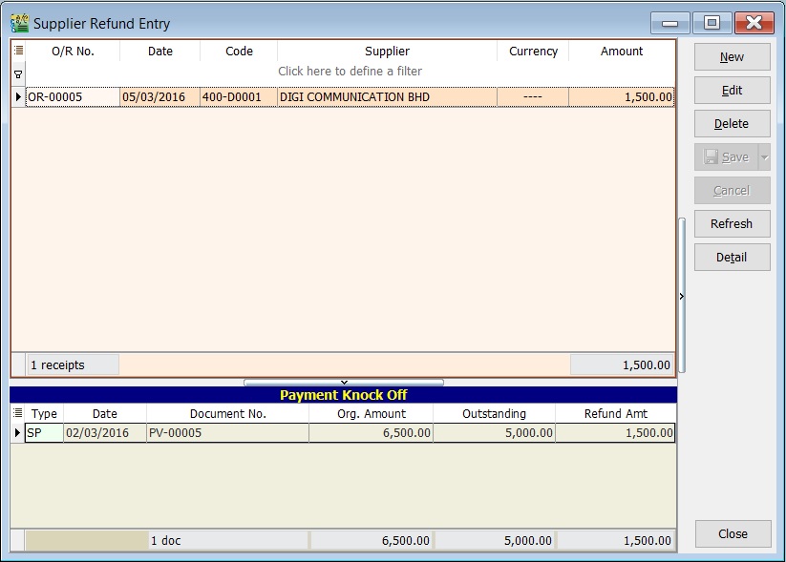The height and width of the screenshot is (562, 786).
Task: Click the row indicator beside OR-00005
Action: (x=19, y=96)
